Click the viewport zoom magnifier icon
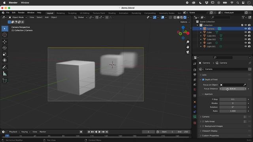 (x=188, y=42)
